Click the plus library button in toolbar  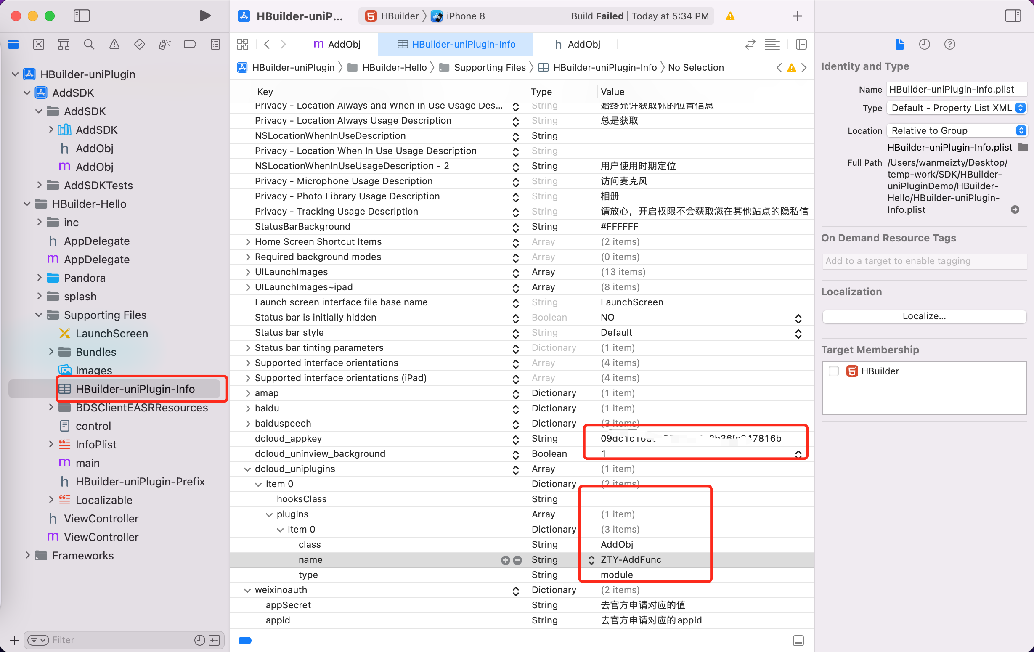tap(798, 16)
